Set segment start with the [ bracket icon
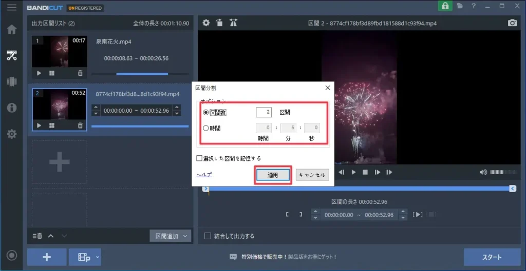The width and height of the screenshot is (526, 271). 288,215
